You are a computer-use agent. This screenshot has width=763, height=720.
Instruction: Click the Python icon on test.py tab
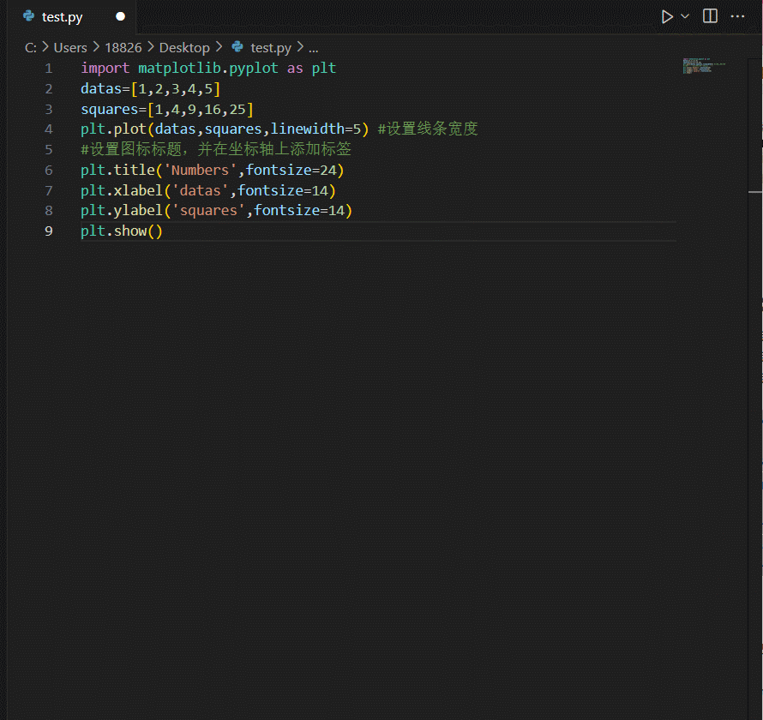[28, 16]
